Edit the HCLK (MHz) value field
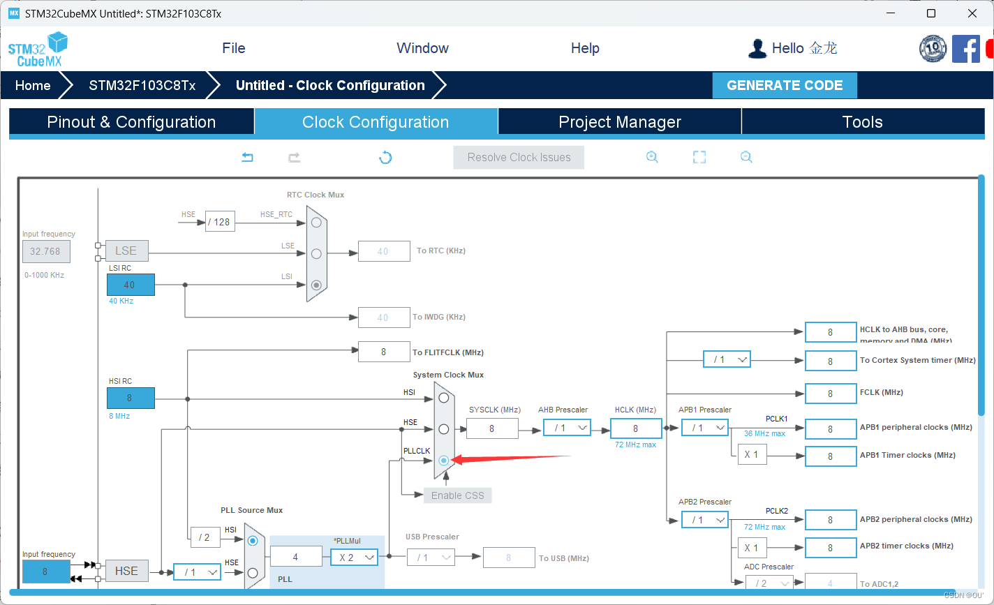 (x=635, y=428)
